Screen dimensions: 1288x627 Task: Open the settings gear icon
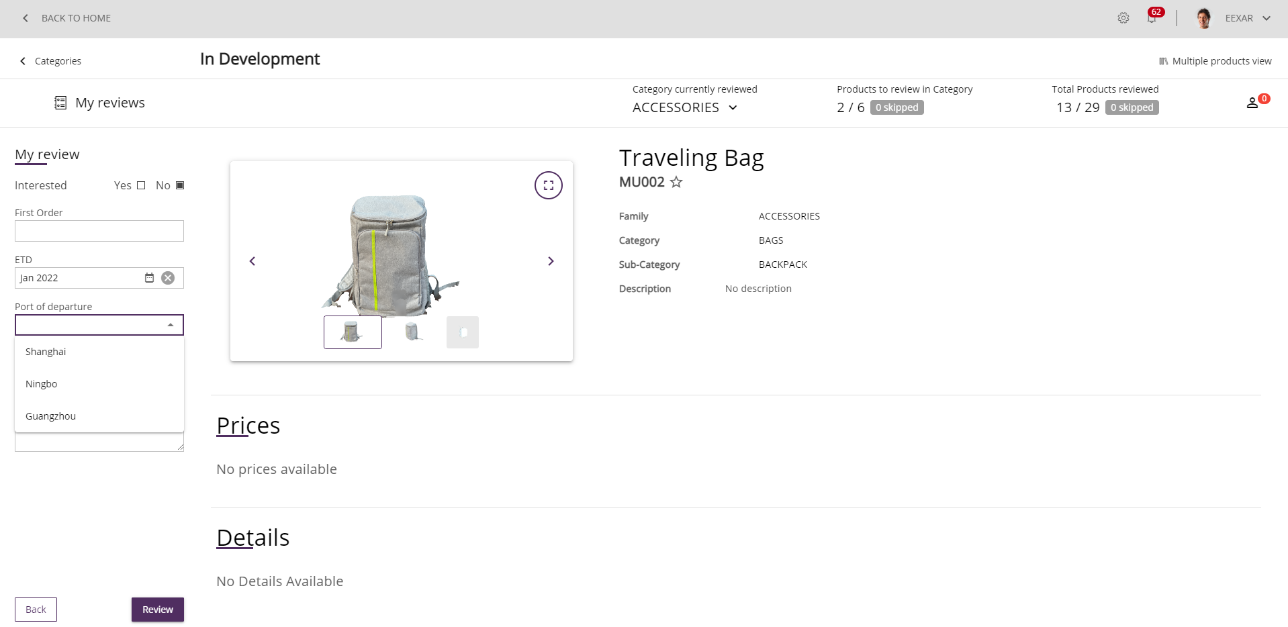pyautogui.click(x=1123, y=18)
